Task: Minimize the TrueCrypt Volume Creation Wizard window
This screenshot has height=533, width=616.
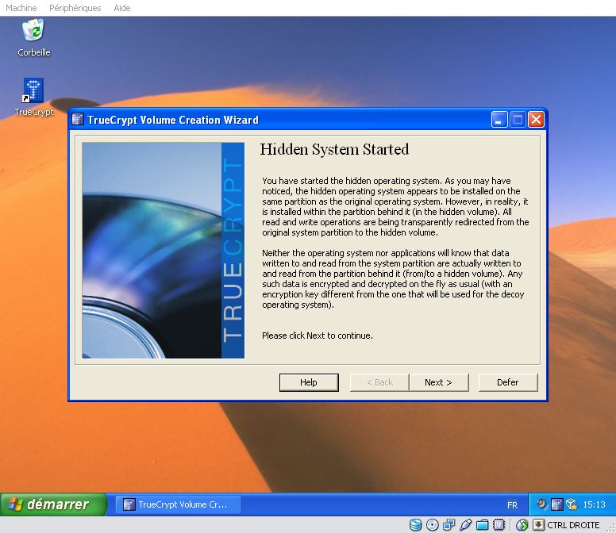Action: (499, 119)
